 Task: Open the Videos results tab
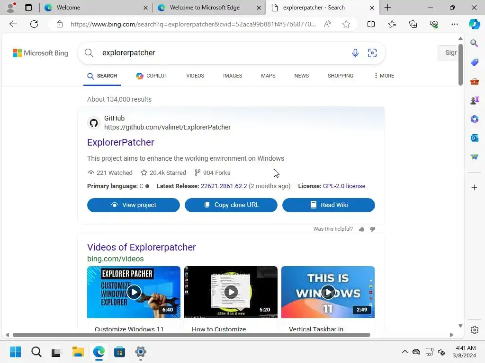click(x=195, y=76)
